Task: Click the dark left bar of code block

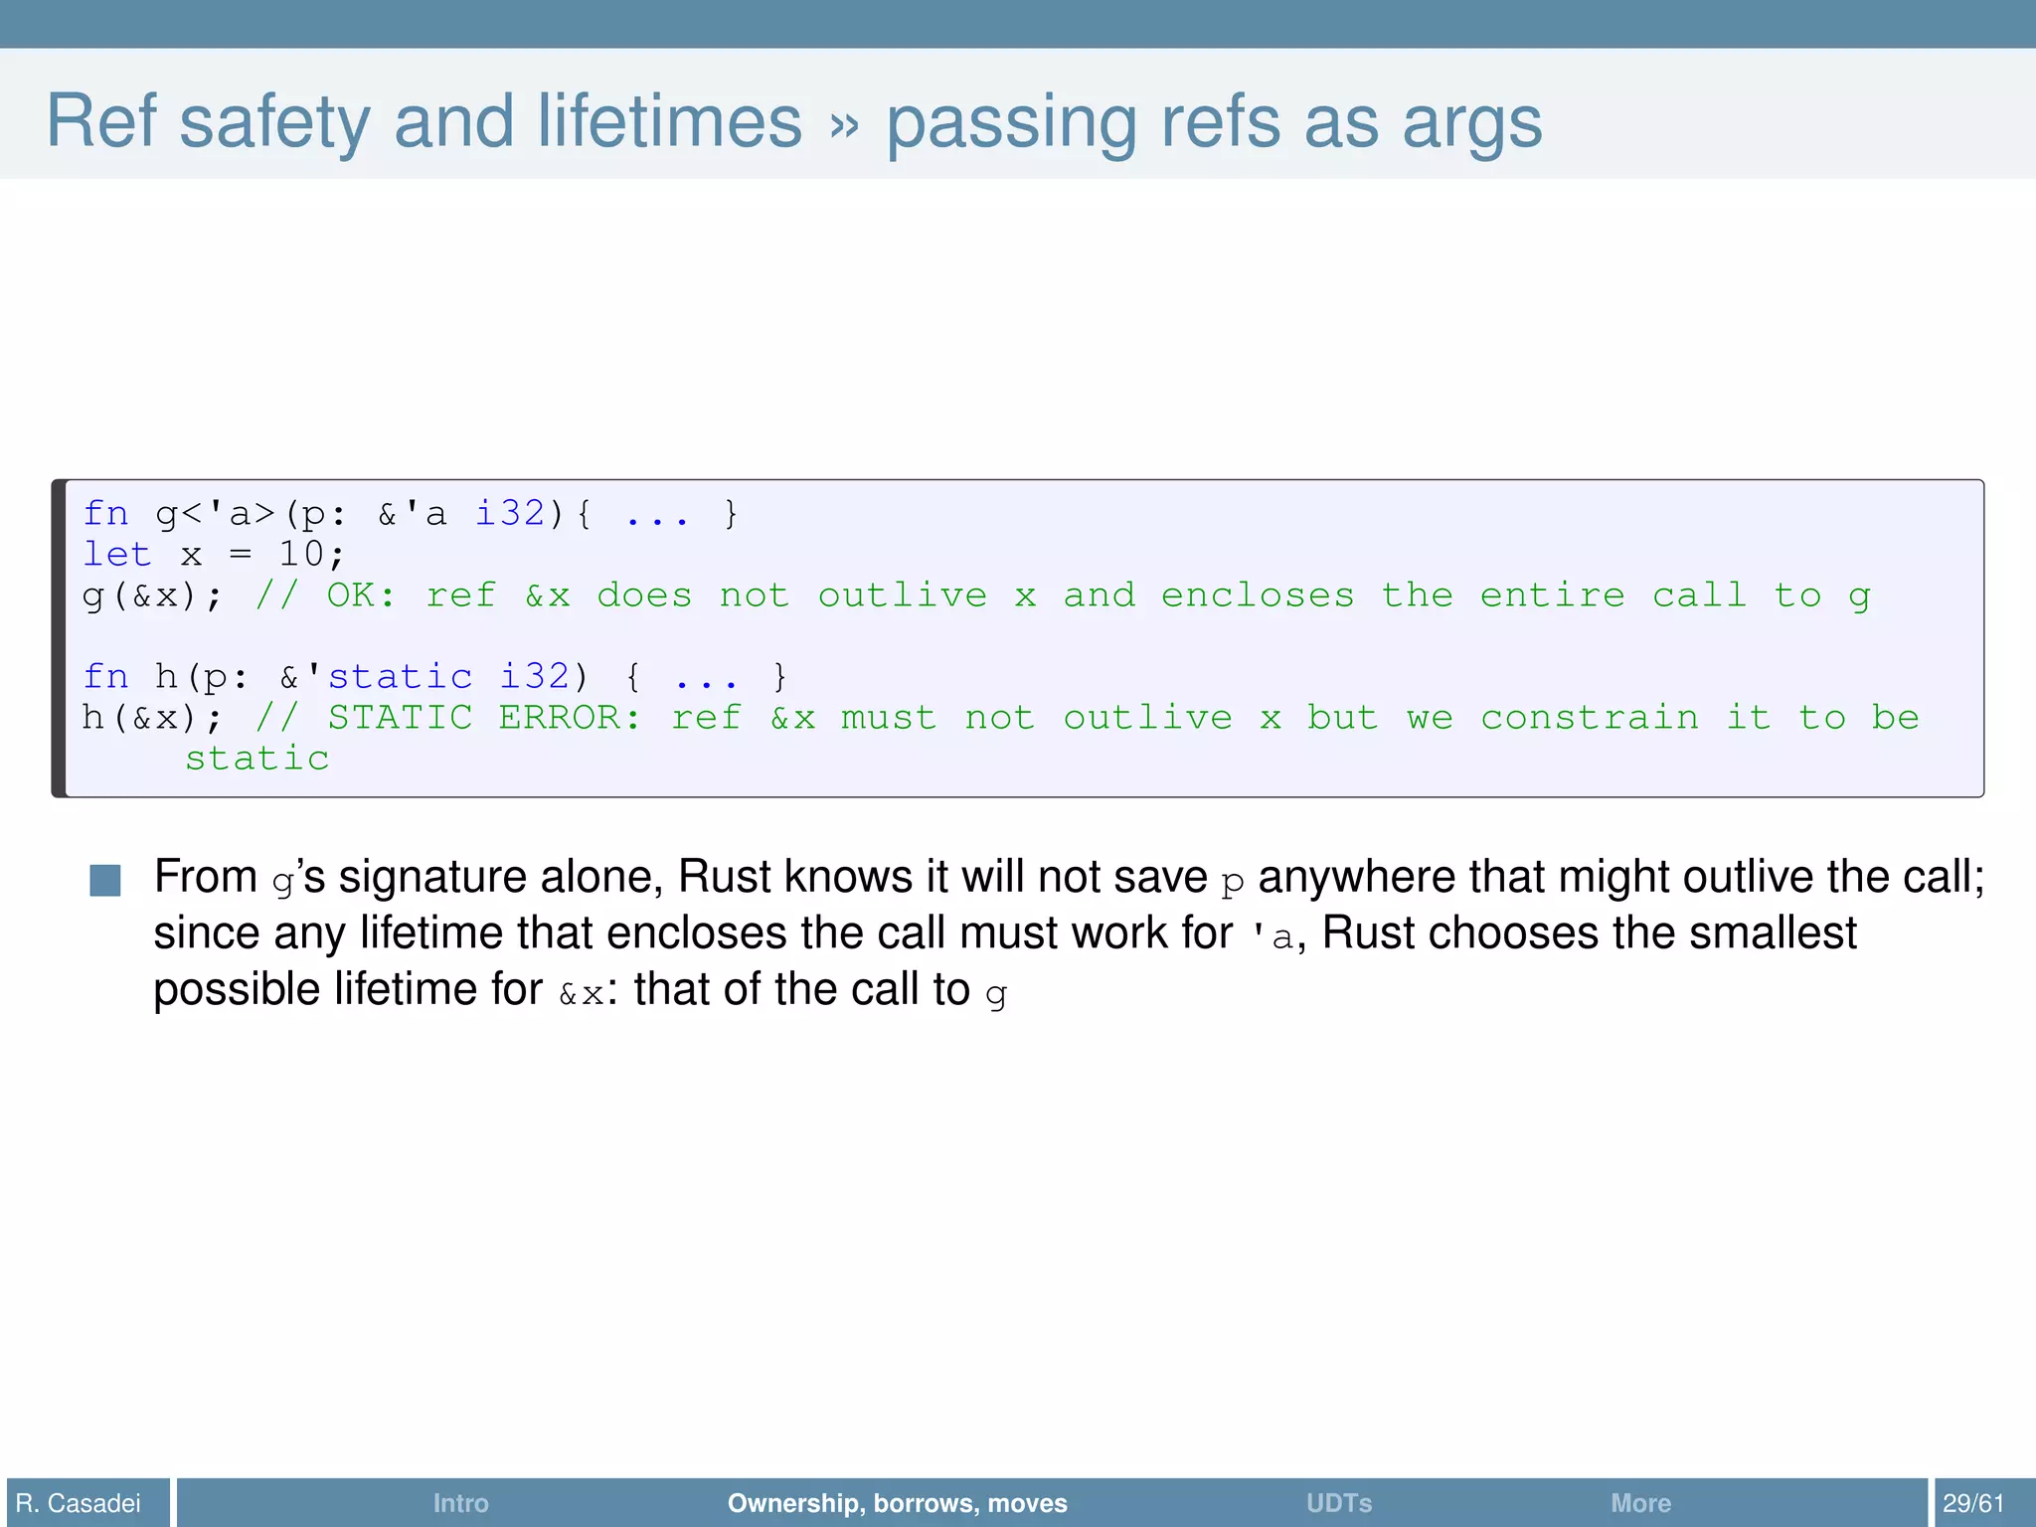Action: [58, 637]
